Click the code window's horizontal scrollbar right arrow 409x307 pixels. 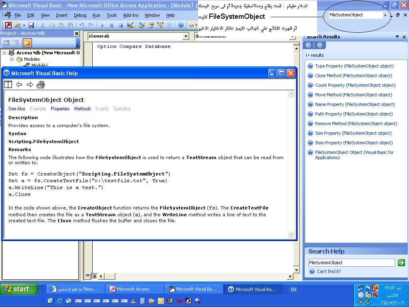(x=290, y=276)
